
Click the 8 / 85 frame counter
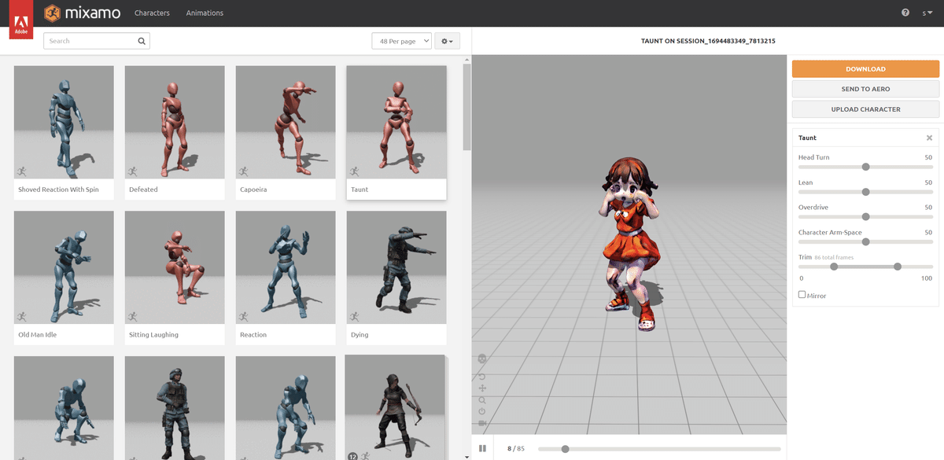[x=516, y=449]
